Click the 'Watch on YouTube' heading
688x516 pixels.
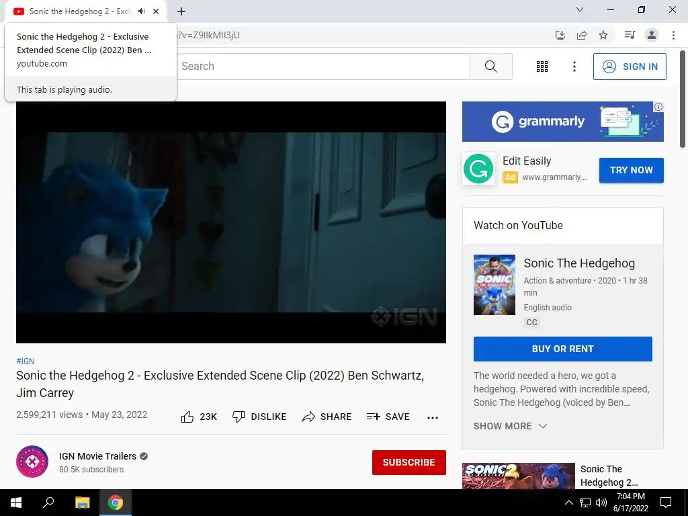coord(518,226)
